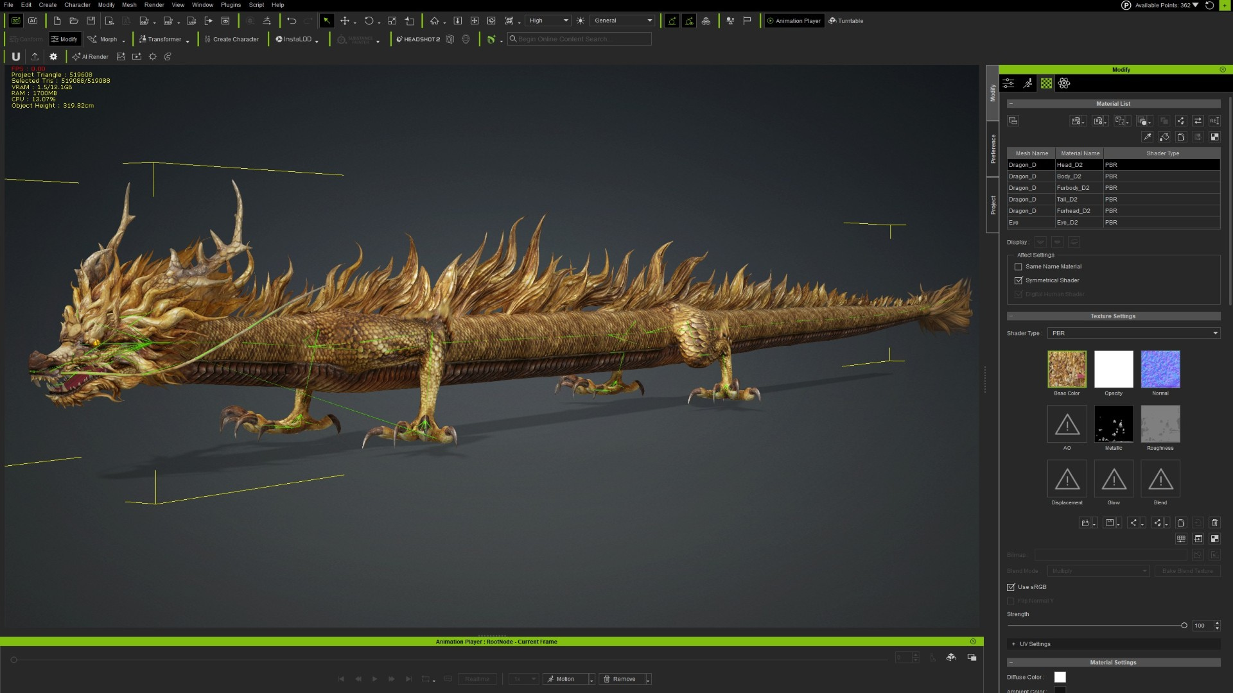Viewport: 1233px width, 693px height.
Task: Open the Character menu
Action: click(77, 4)
